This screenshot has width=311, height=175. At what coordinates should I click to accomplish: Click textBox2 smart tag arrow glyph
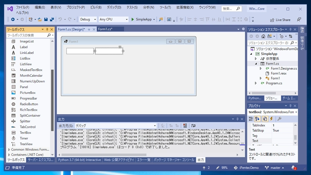coord(120,47)
